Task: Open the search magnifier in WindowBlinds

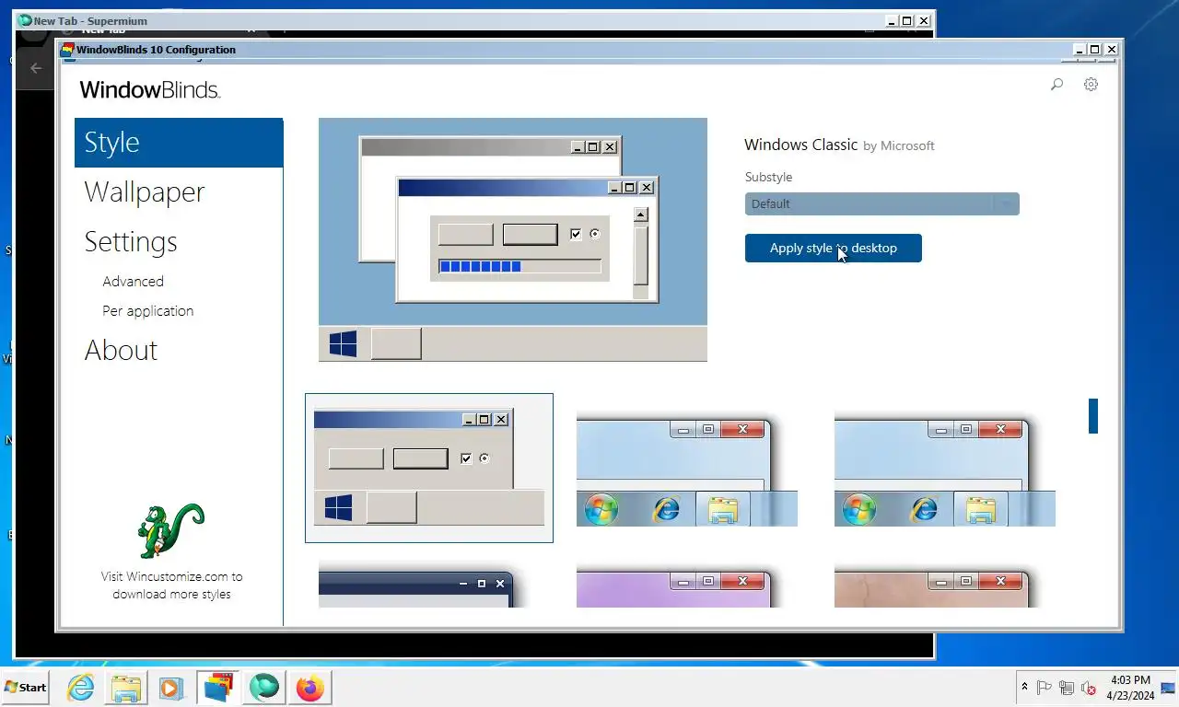Action: pos(1056,85)
